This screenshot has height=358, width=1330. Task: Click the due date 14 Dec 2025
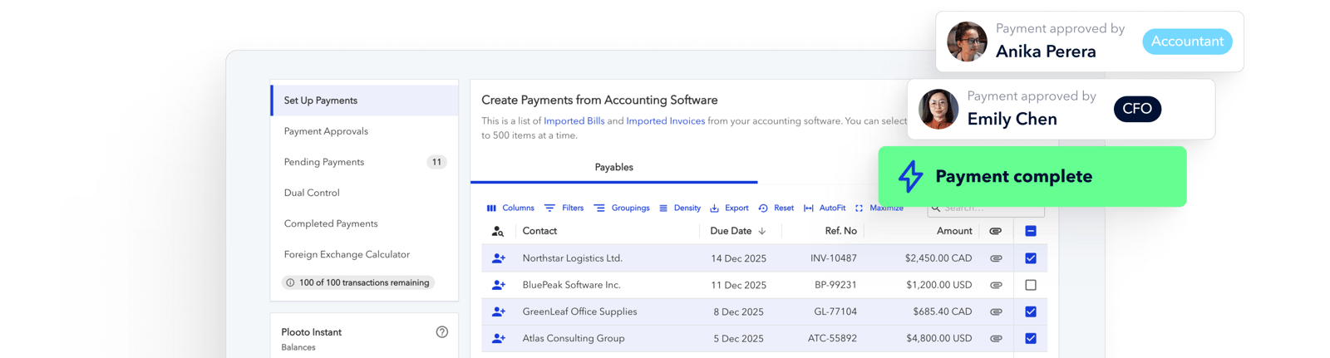[x=738, y=258]
